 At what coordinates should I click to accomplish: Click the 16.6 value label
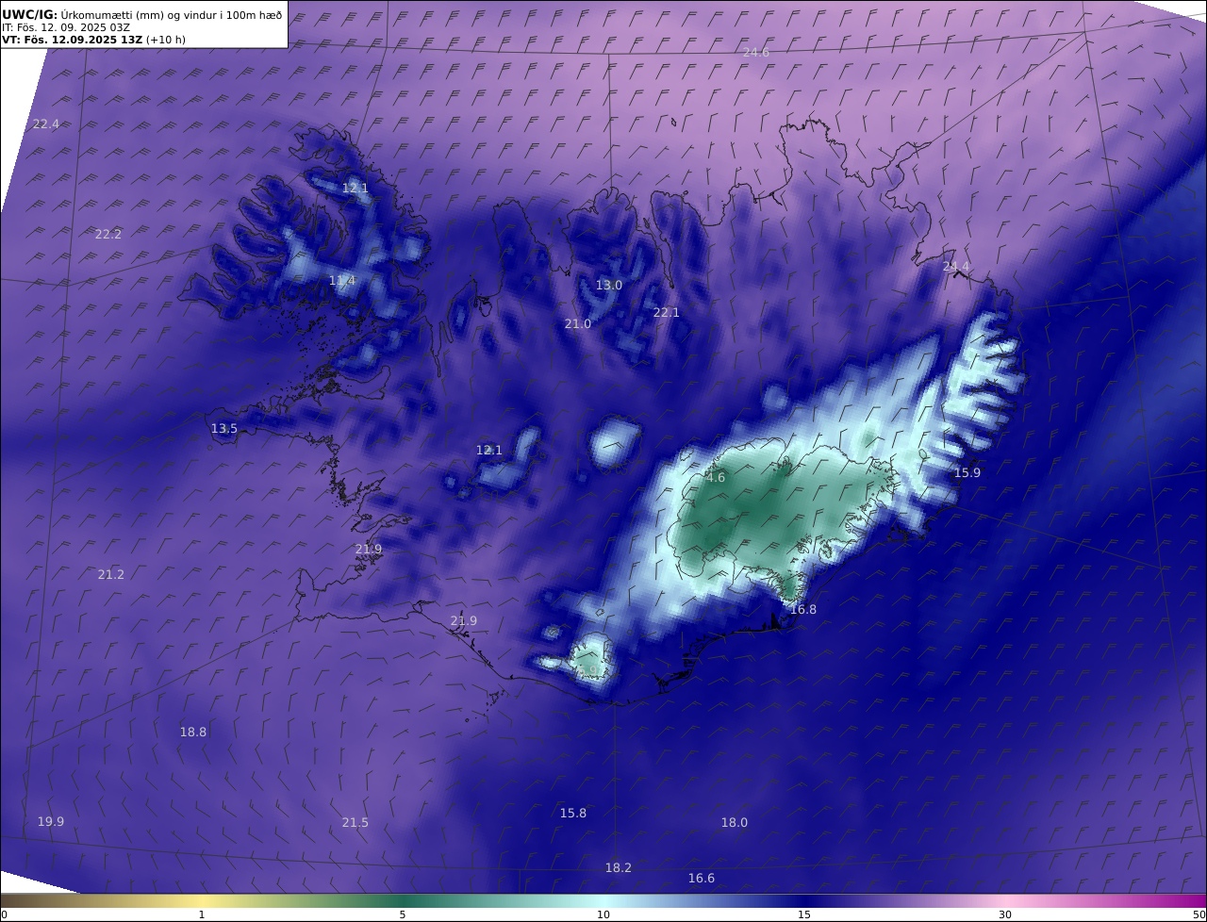(x=702, y=879)
